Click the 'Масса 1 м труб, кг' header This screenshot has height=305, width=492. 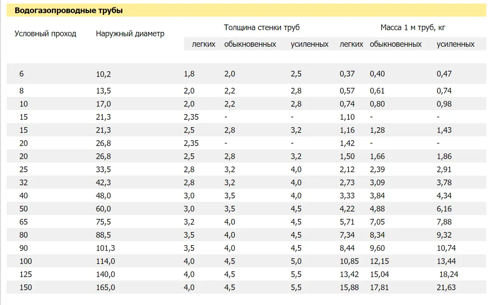pos(413,28)
